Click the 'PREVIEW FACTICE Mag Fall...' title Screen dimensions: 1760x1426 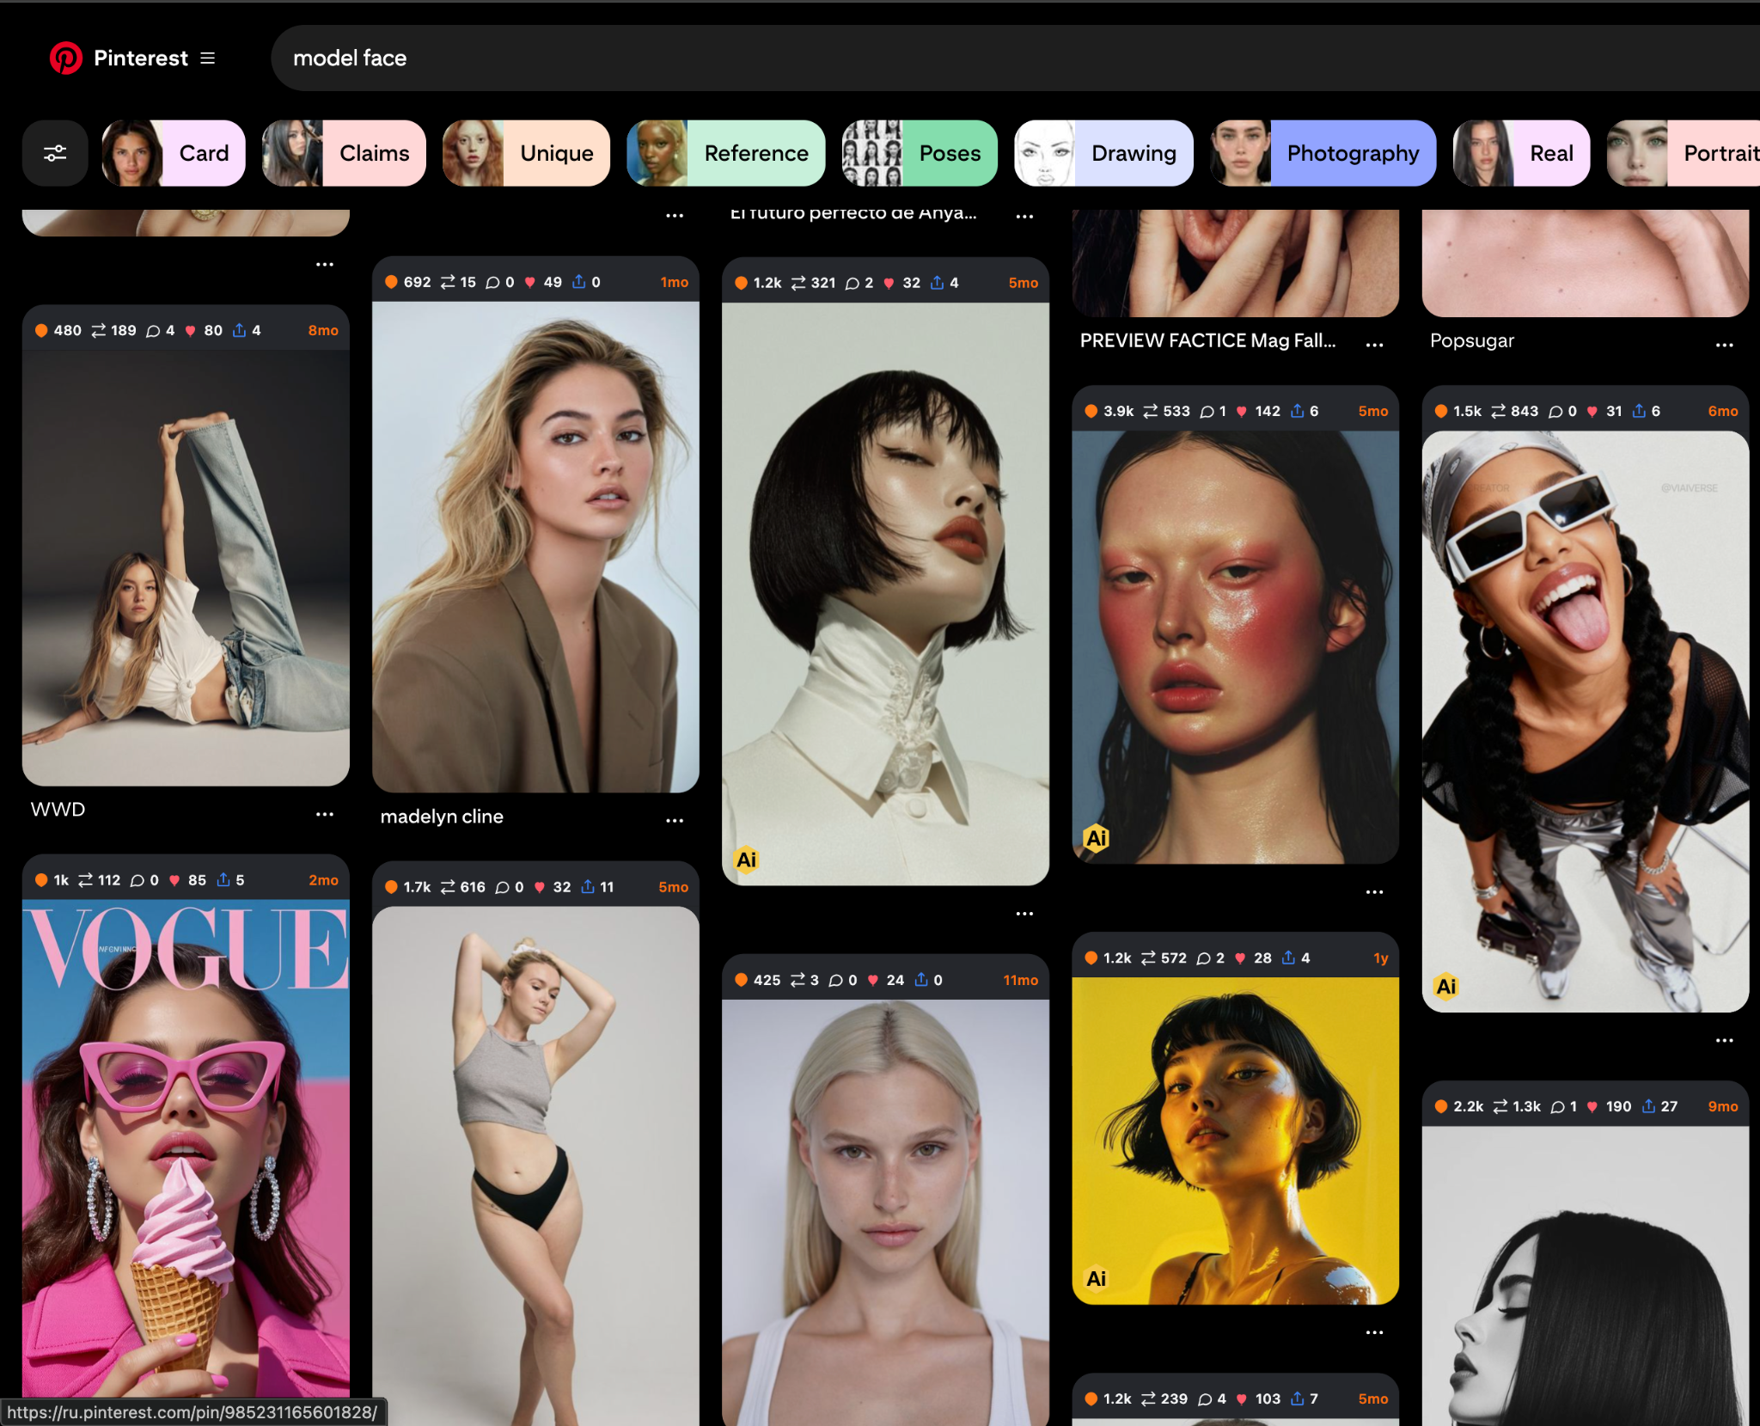pos(1207,340)
